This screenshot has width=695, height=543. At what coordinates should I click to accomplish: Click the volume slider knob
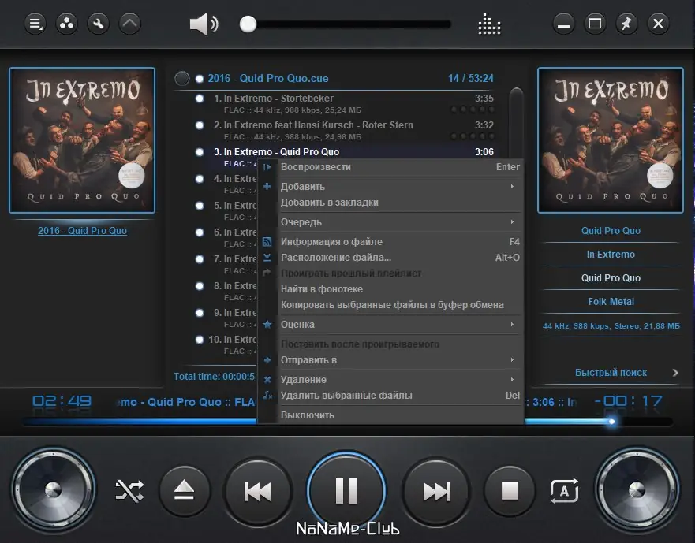(248, 24)
